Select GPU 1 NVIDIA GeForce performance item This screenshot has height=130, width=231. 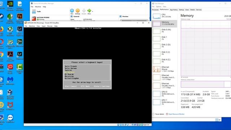click(165, 102)
